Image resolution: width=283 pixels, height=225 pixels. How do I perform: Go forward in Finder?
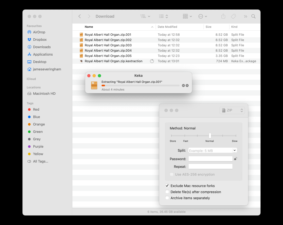[x=89, y=16]
